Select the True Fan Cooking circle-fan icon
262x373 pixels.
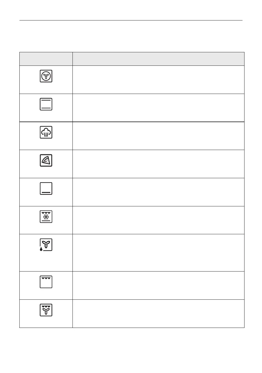(x=46, y=76)
